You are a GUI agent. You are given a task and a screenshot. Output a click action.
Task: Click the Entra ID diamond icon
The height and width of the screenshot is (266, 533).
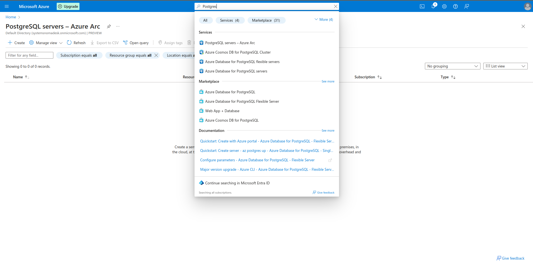pyautogui.click(x=201, y=183)
